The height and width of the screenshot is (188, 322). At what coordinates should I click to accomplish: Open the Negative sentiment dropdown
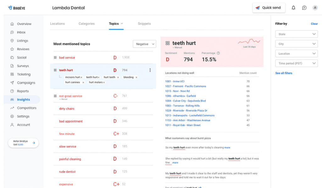point(144,44)
